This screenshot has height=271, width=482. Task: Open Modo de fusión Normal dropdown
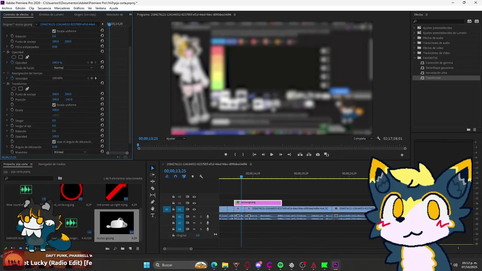pos(73,68)
